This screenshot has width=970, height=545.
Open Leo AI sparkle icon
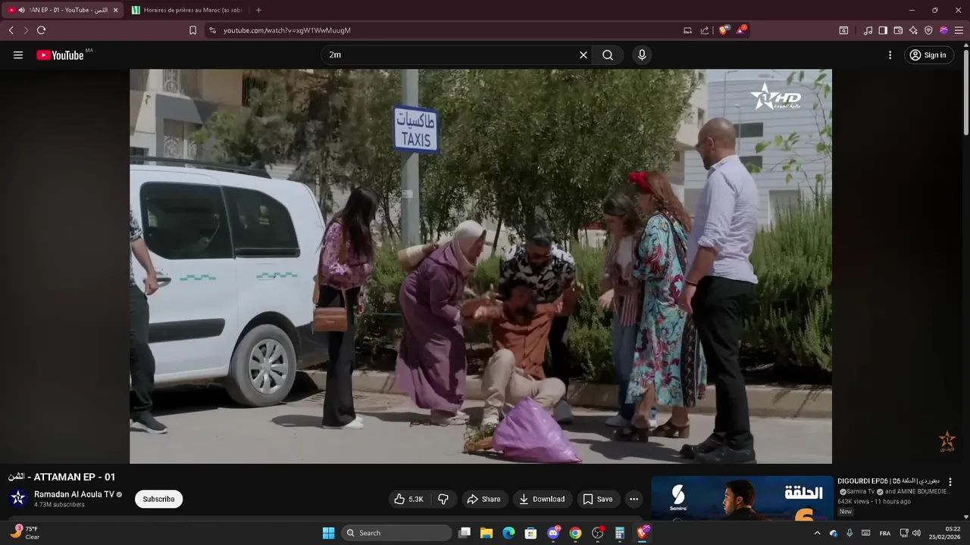pos(913,30)
